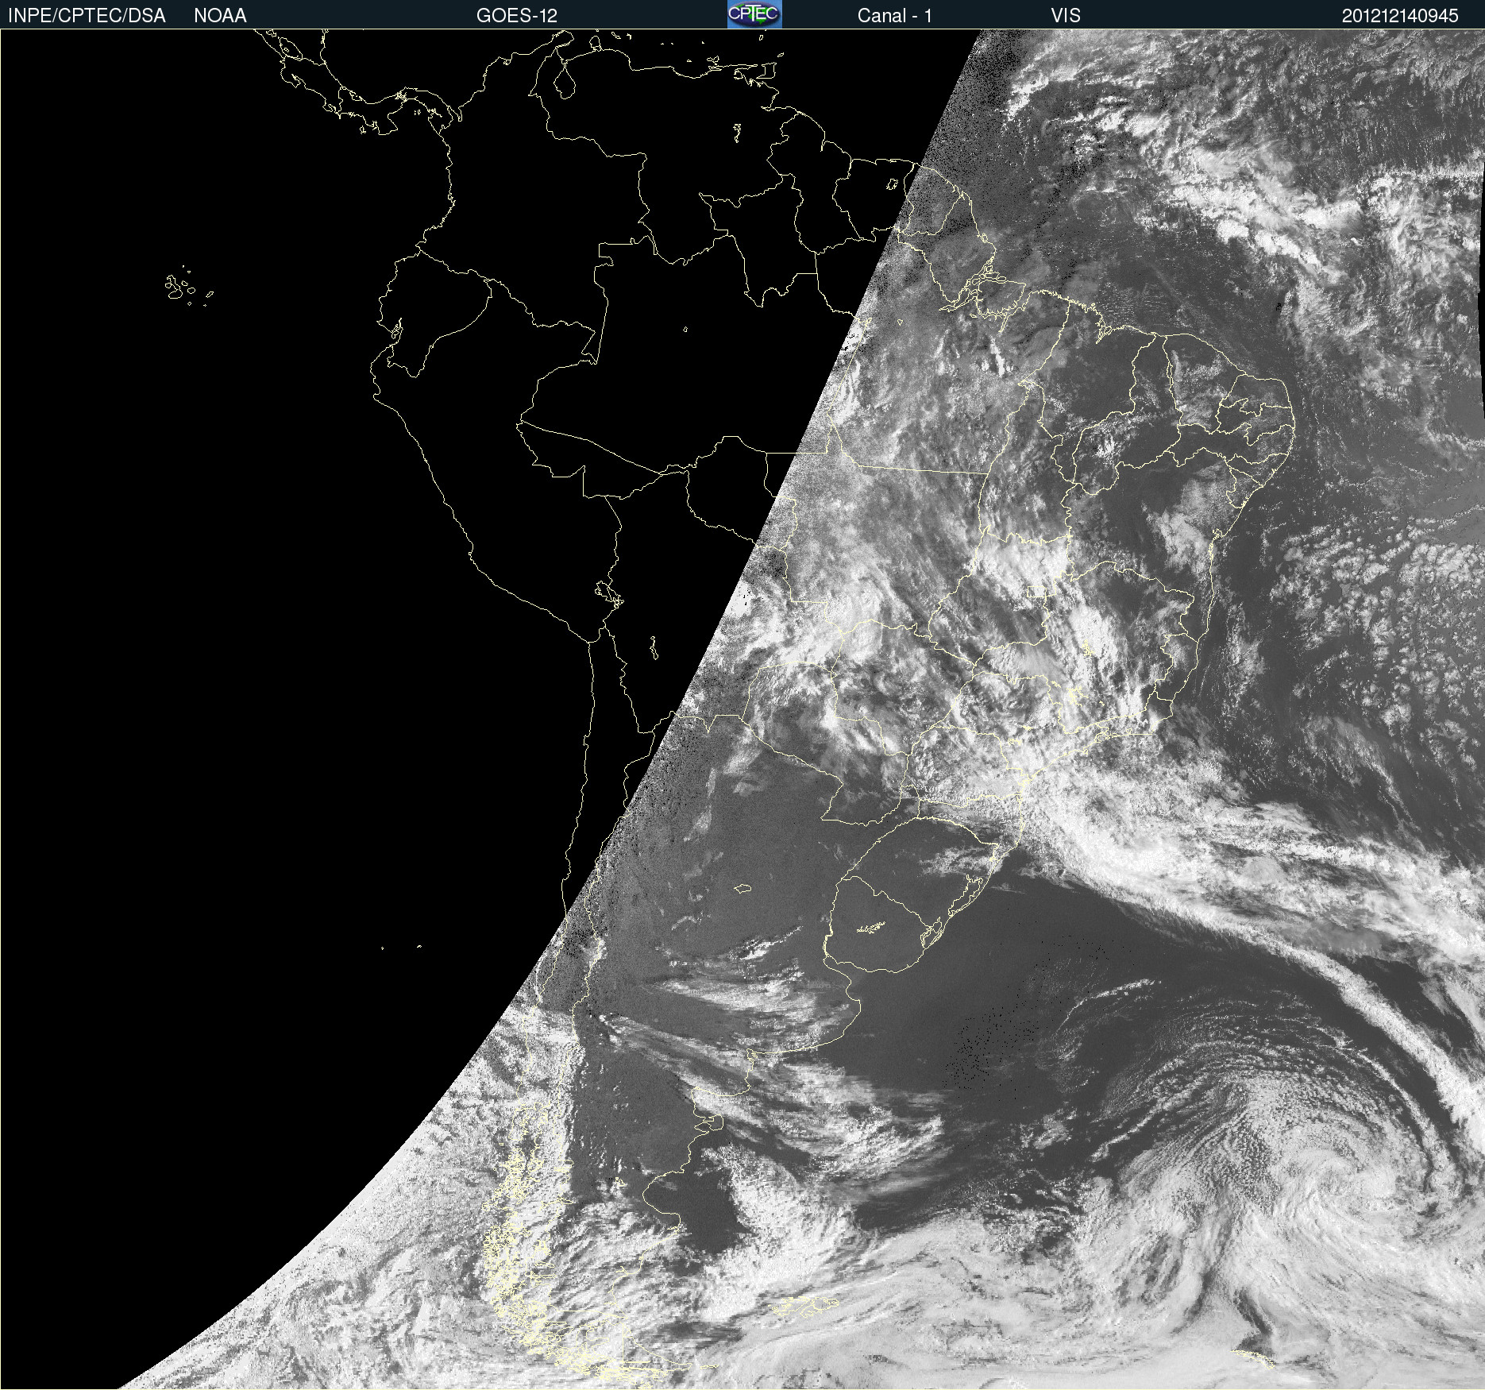Click the VIS channel label
The width and height of the screenshot is (1485, 1390).
pos(1066,16)
